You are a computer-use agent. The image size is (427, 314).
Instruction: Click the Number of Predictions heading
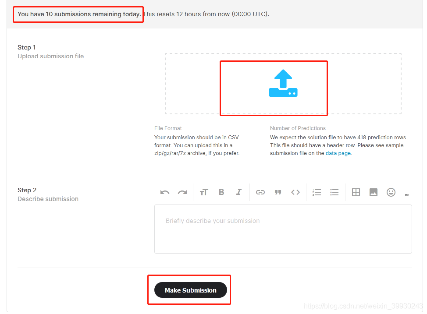298,128
